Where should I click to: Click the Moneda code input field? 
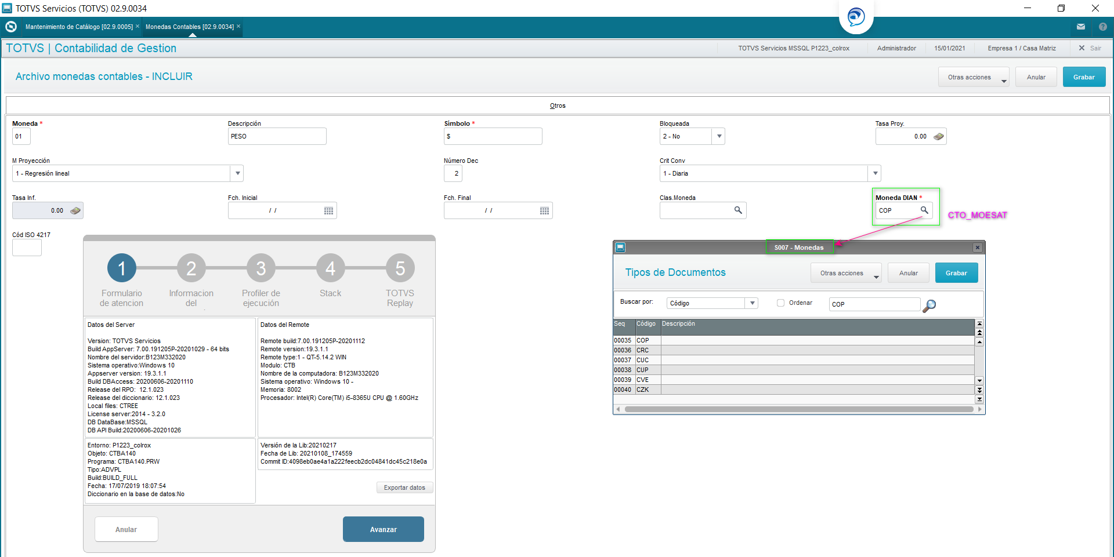pos(21,137)
